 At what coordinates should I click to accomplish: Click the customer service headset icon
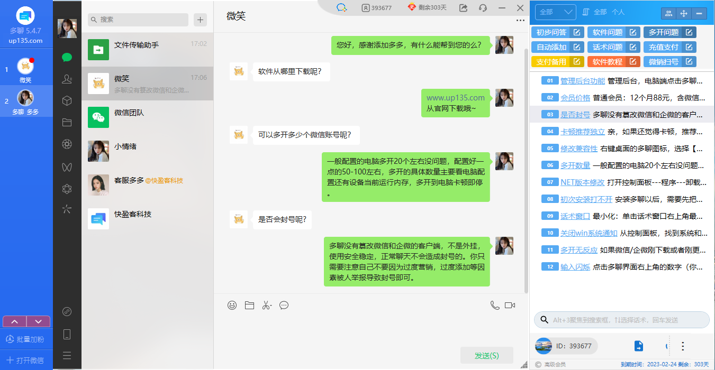point(483,8)
